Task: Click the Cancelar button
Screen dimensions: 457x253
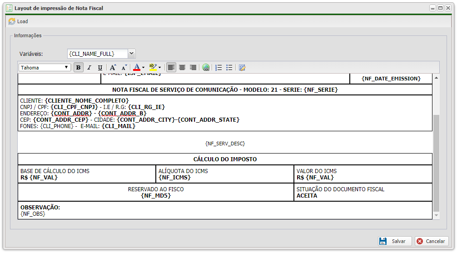Action: pyautogui.click(x=432, y=241)
